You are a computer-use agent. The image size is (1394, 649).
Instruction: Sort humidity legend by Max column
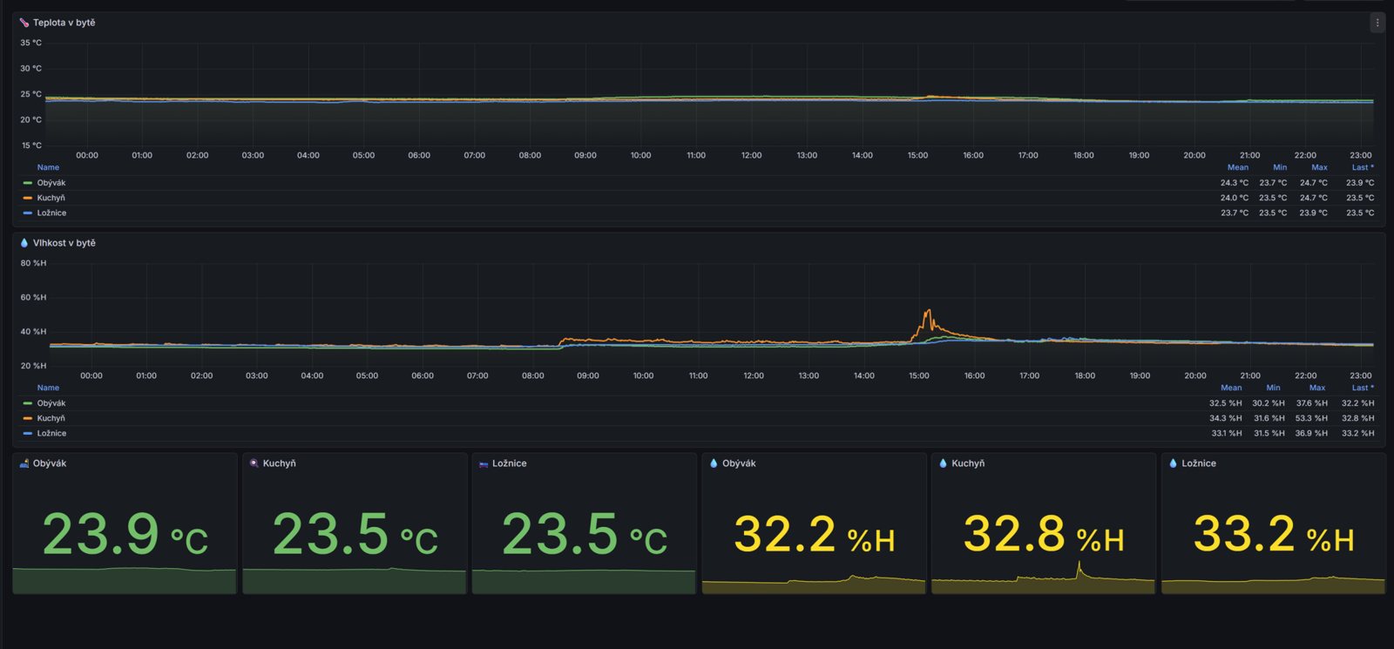point(1317,388)
